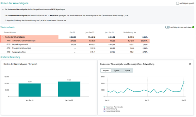The height and width of the screenshot is (117, 196).
Task: Click the -18,24 value for Ausgangsfrachten
Action: click(132, 52)
